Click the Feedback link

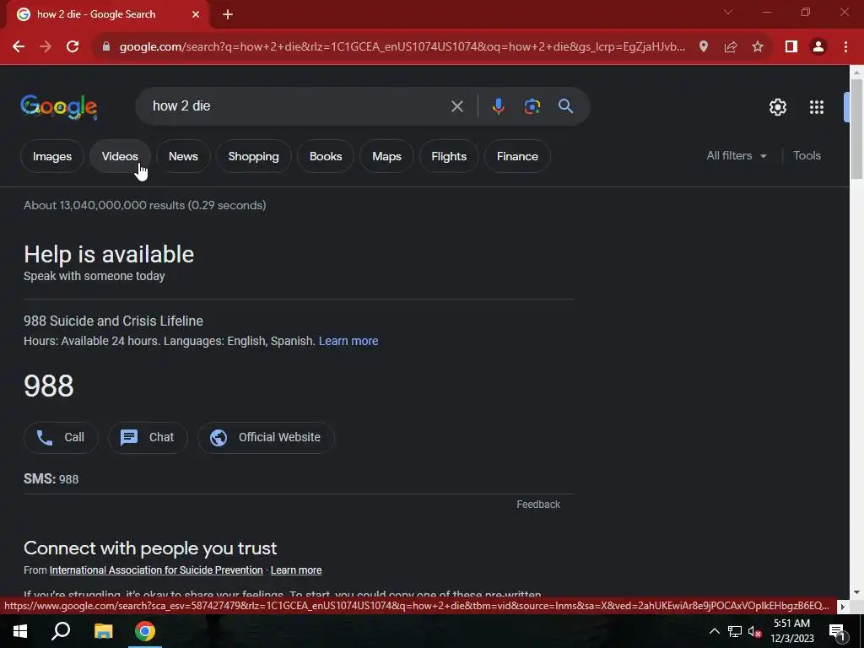[x=537, y=505]
